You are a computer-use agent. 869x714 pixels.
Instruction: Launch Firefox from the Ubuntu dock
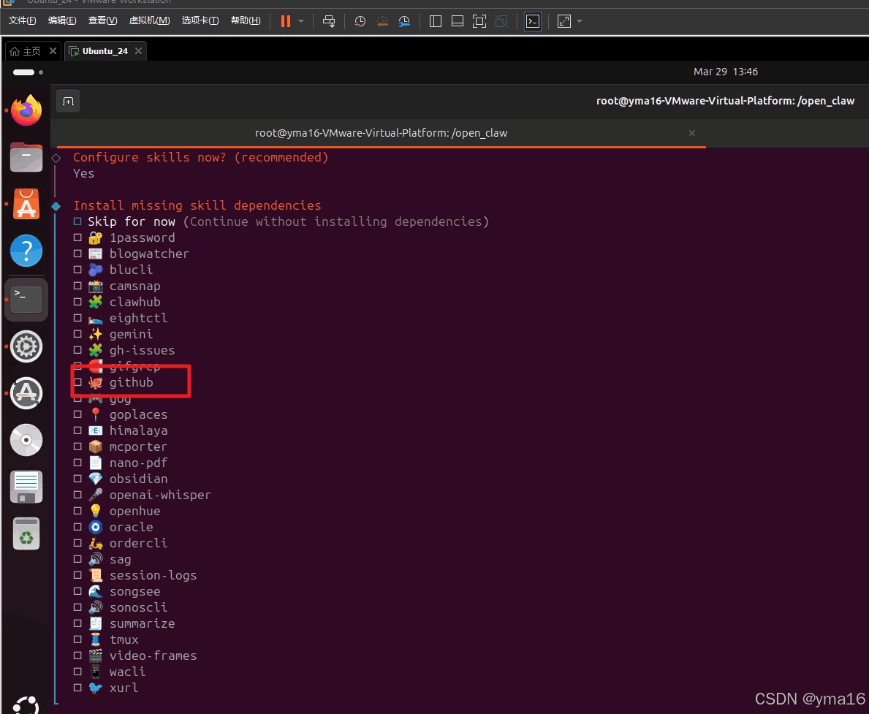click(x=26, y=110)
